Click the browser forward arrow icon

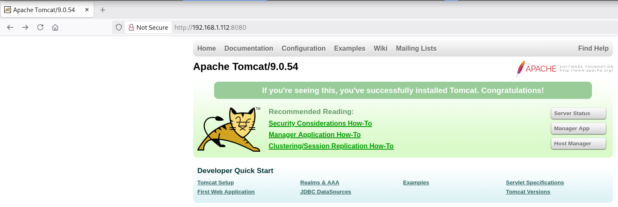pos(25,27)
